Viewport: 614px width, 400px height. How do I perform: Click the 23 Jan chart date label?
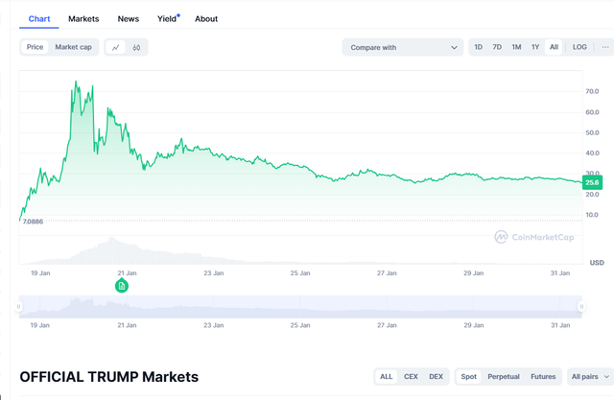tap(213, 273)
